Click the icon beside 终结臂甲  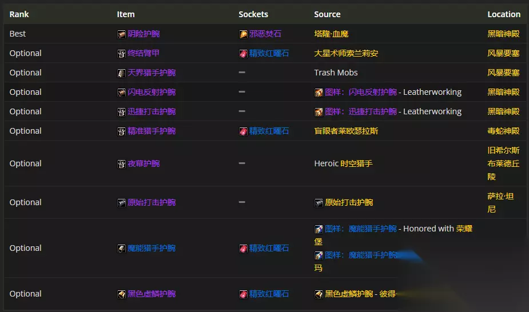(x=121, y=54)
